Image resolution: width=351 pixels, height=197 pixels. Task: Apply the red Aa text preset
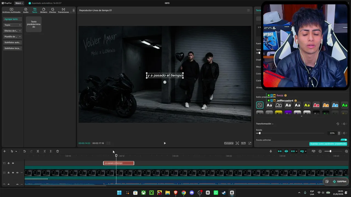[x=316, y=105]
